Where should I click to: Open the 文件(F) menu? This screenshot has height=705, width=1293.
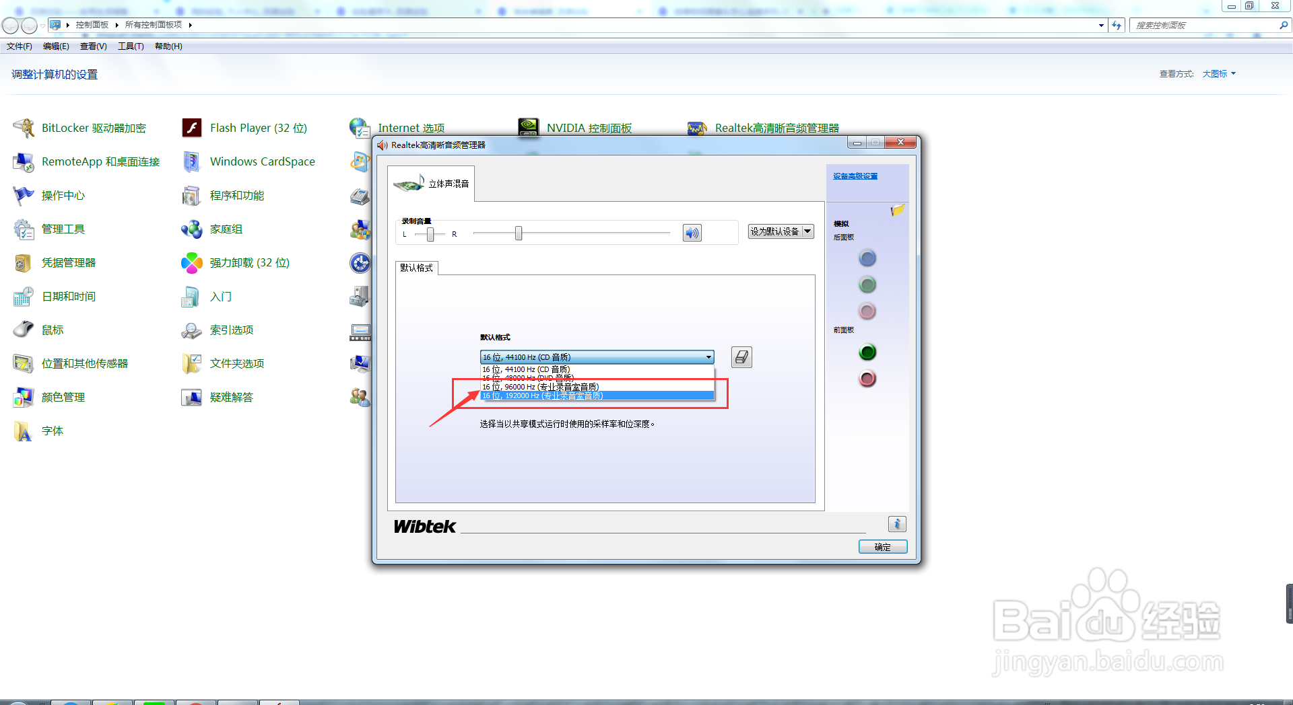(20, 46)
